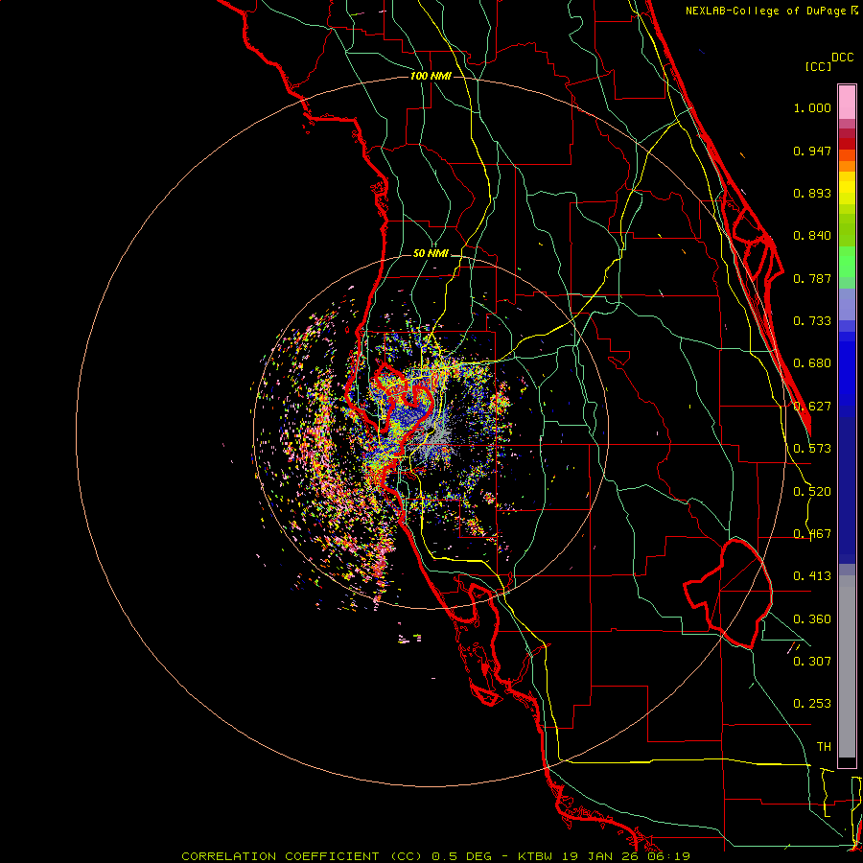Click the gray radar center clutter at KTBW site
Image resolution: width=863 pixels, height=863 pixels.
tap(436, 438)
